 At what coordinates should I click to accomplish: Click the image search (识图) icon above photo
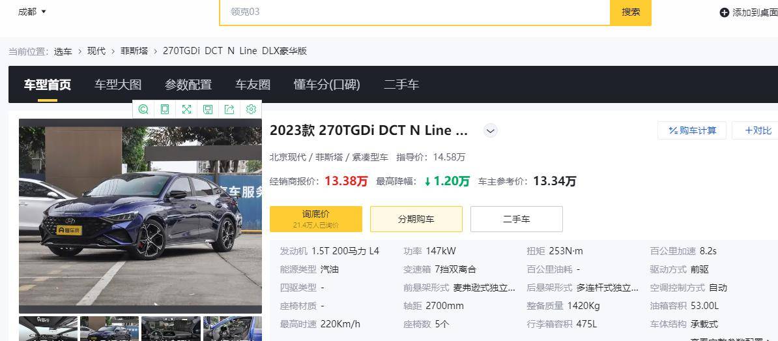143,109
